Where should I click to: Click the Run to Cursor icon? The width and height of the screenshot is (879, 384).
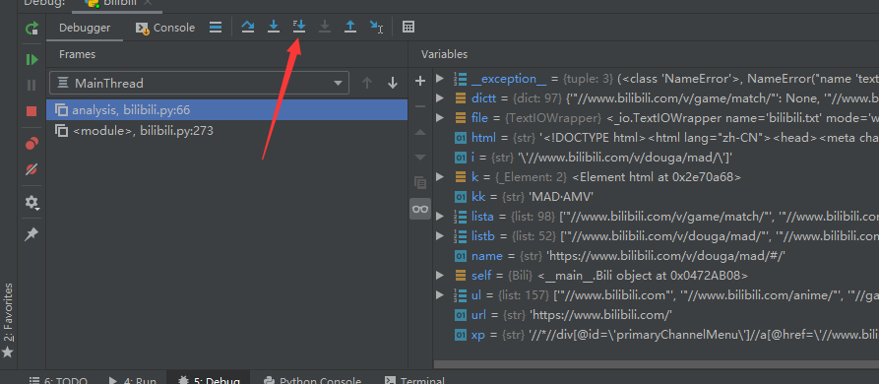(376, 27)
